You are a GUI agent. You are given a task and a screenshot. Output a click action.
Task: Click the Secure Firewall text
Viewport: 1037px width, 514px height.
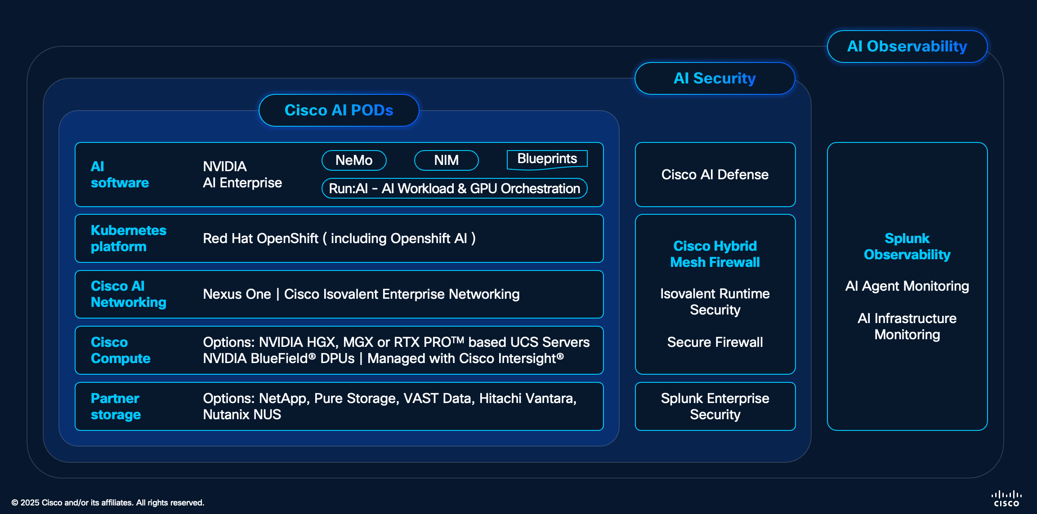coord(715,342)
